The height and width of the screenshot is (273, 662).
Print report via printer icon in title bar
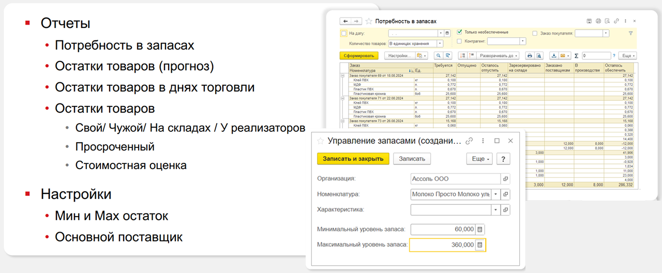tap(598, 21)
